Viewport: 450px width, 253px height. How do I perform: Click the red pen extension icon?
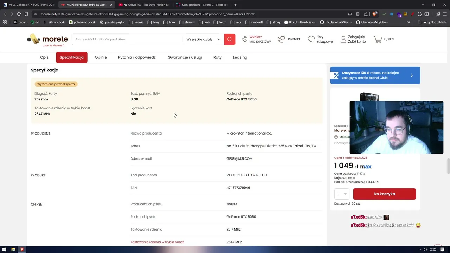412,14
